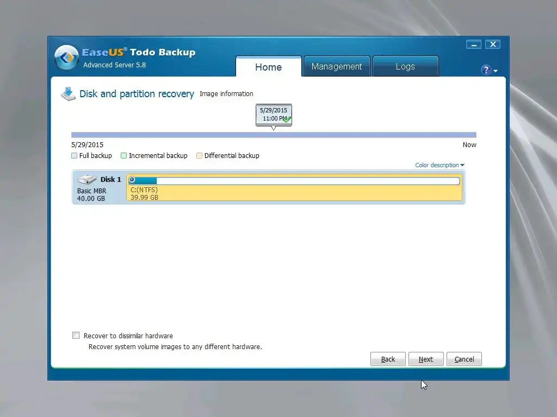Viewport: 557px width, 417px height.
Task: Abort recovery with the Cancel button
Action: [464, 359]
